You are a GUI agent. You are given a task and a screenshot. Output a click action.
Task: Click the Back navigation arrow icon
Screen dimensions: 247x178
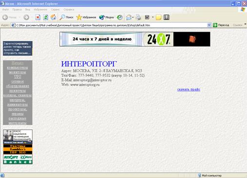(5, 17)
